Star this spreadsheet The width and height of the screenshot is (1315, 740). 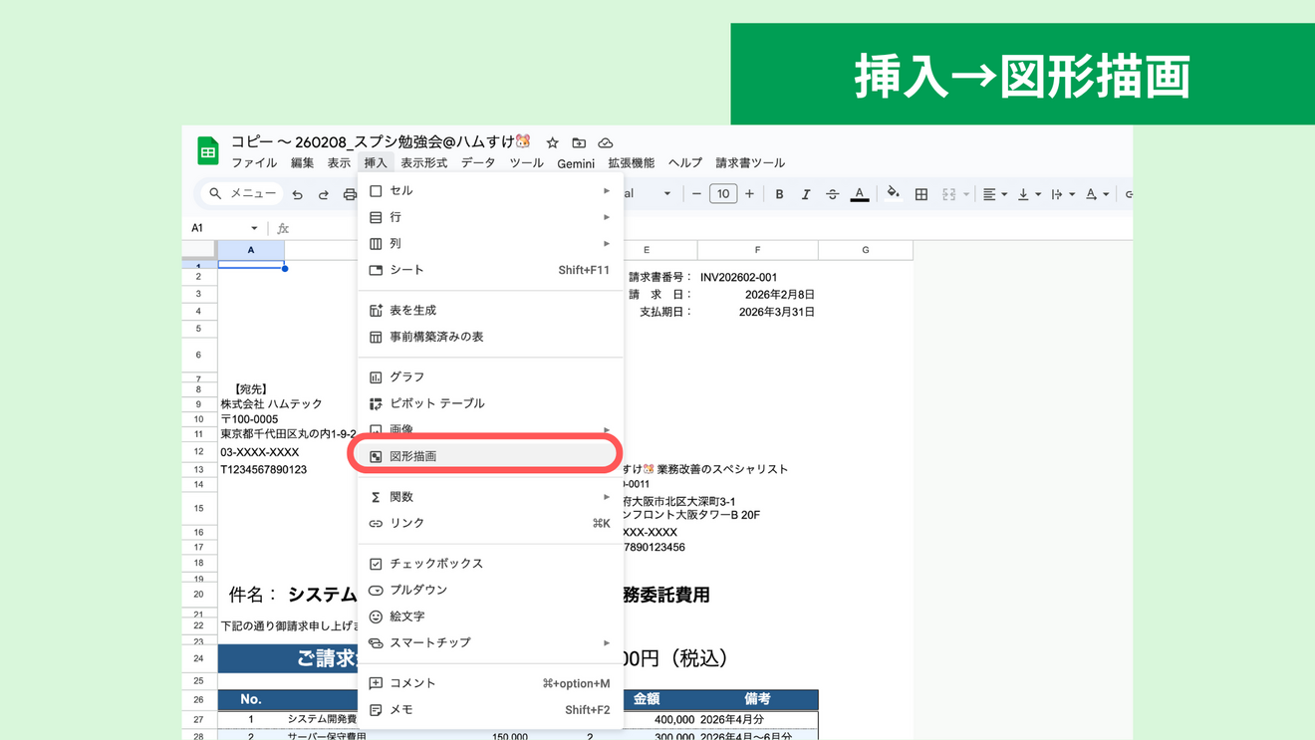pyautogui.click(x=552, y=142)
